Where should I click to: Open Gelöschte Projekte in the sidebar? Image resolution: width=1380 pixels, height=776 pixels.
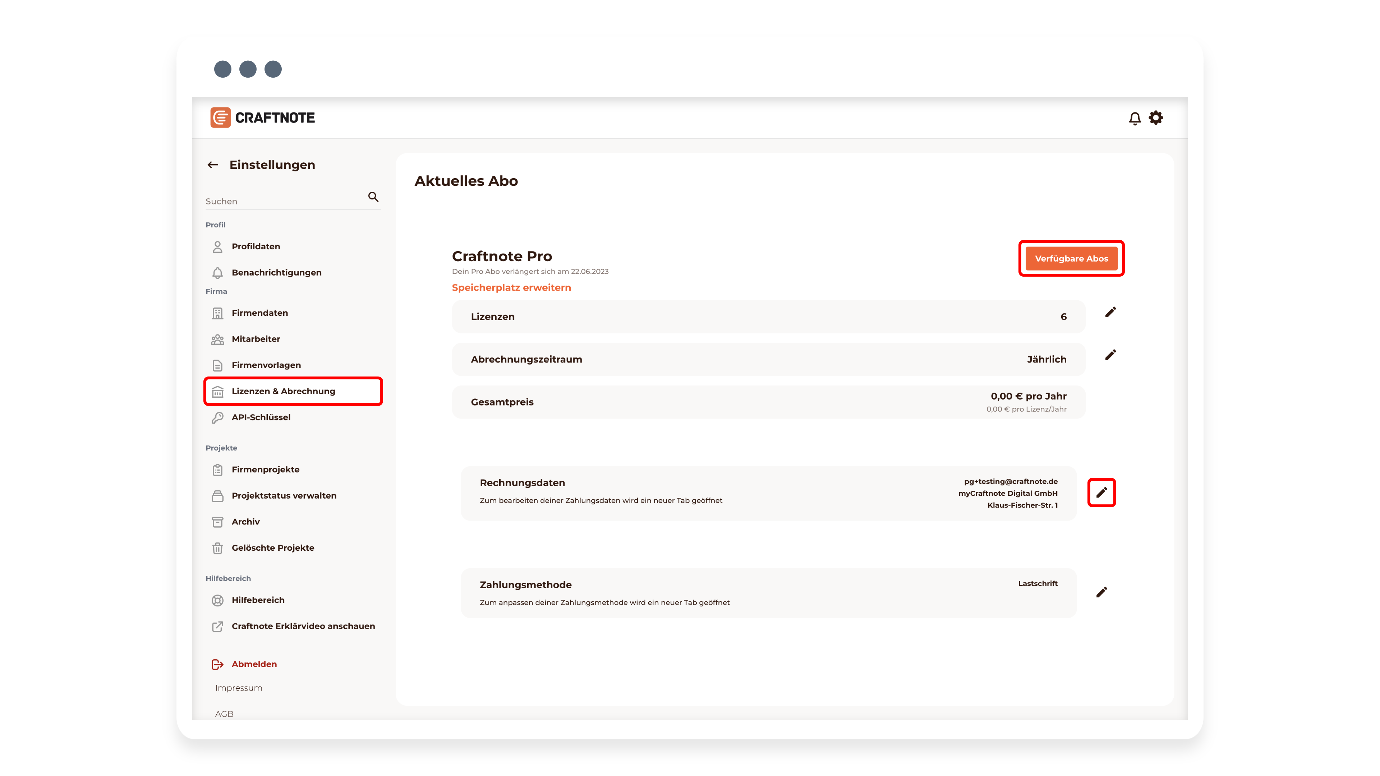pos(273,548)
